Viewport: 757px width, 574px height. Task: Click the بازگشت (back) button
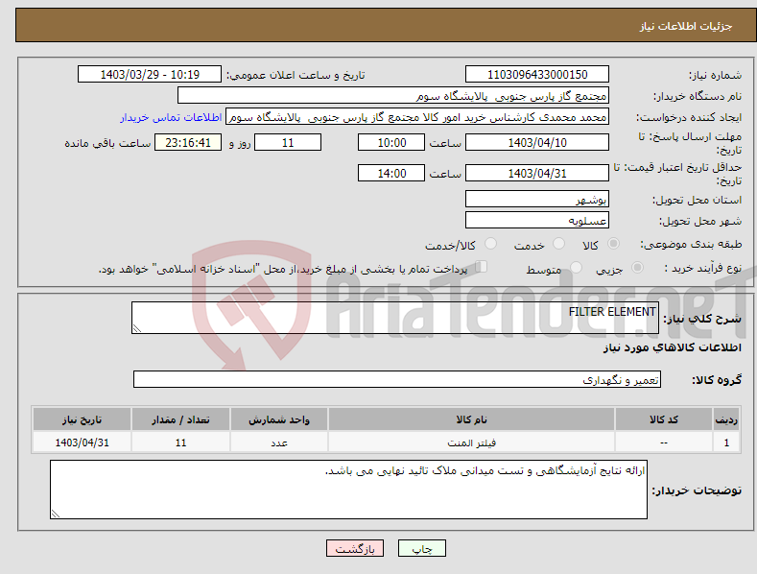tap(355, 549)
